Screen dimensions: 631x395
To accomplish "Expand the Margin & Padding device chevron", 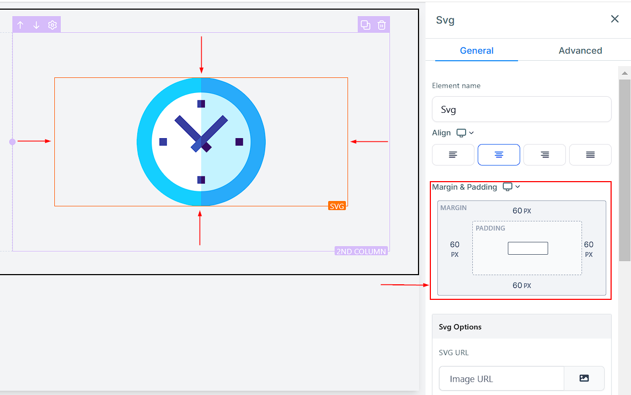I will click(517, 186).
